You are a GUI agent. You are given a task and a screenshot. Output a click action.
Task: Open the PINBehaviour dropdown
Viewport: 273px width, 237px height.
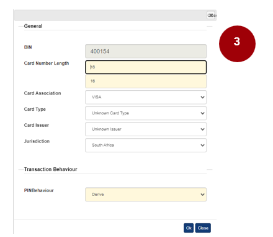(x=146, y=195)
